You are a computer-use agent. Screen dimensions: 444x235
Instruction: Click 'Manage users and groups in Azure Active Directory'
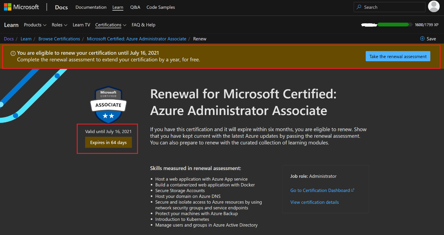tap(206, 225)
